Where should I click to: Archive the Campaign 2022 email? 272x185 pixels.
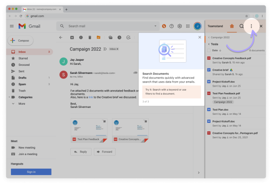[x=72, y=37]
